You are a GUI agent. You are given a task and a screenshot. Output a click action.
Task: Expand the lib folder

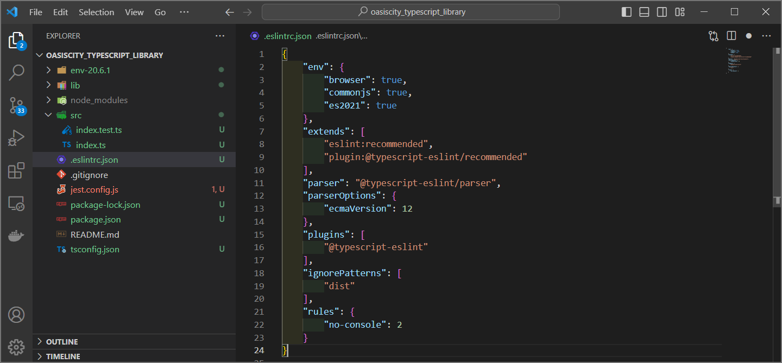click(48, 85)
